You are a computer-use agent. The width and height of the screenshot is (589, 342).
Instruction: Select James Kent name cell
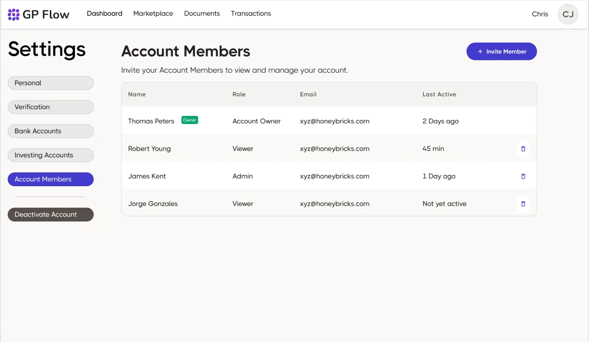click(147, 176)
